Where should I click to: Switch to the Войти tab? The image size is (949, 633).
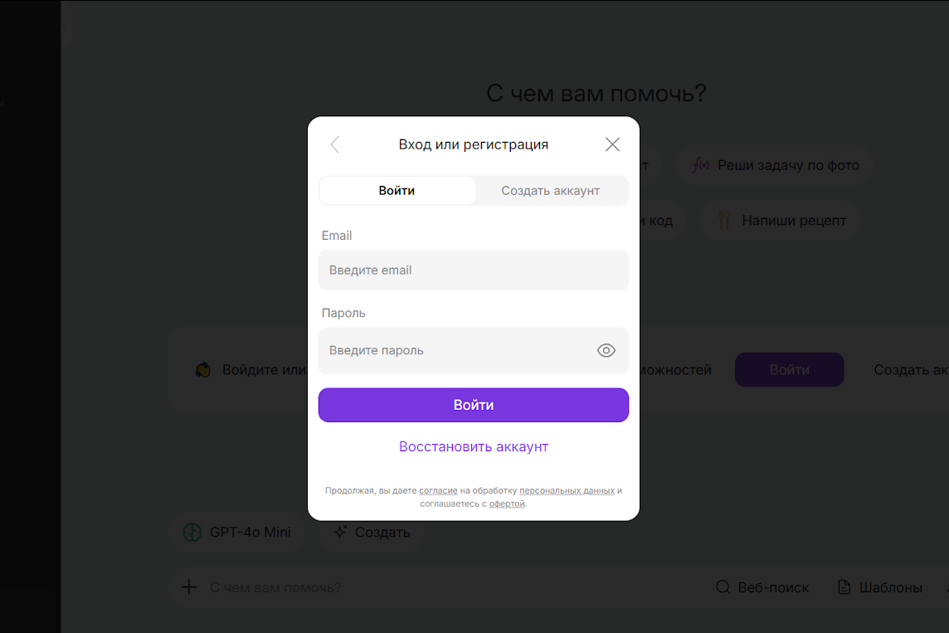pyautogui.click(x=397, y=191)
